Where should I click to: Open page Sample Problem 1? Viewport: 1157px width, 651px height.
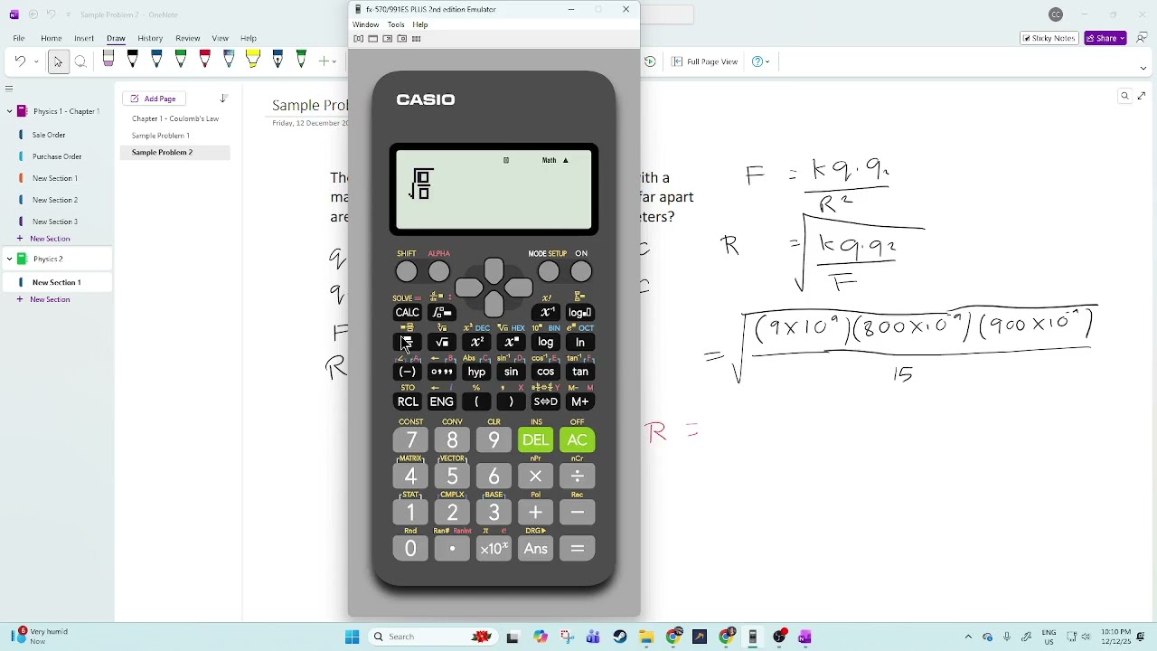coord(161,136)
